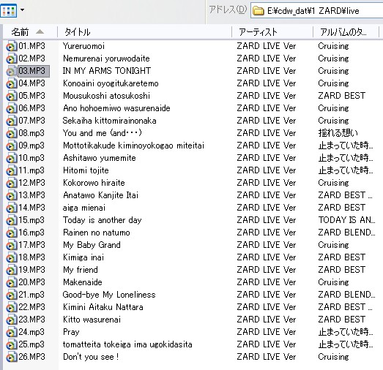Click the media icon of 26.MP3

click(x=11, y=358)
